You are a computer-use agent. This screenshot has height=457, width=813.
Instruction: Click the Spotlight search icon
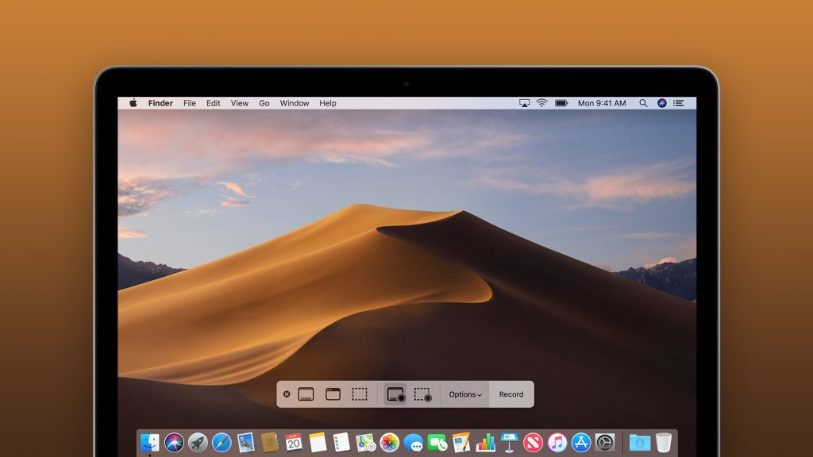tap(643, 103)
